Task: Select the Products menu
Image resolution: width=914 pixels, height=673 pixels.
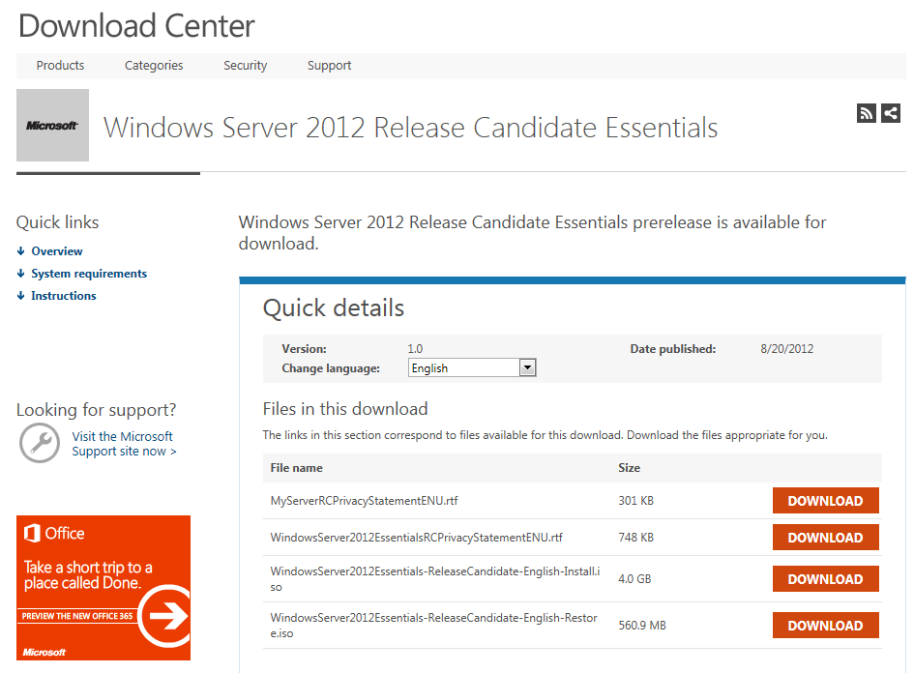Action: click(60, 65)
